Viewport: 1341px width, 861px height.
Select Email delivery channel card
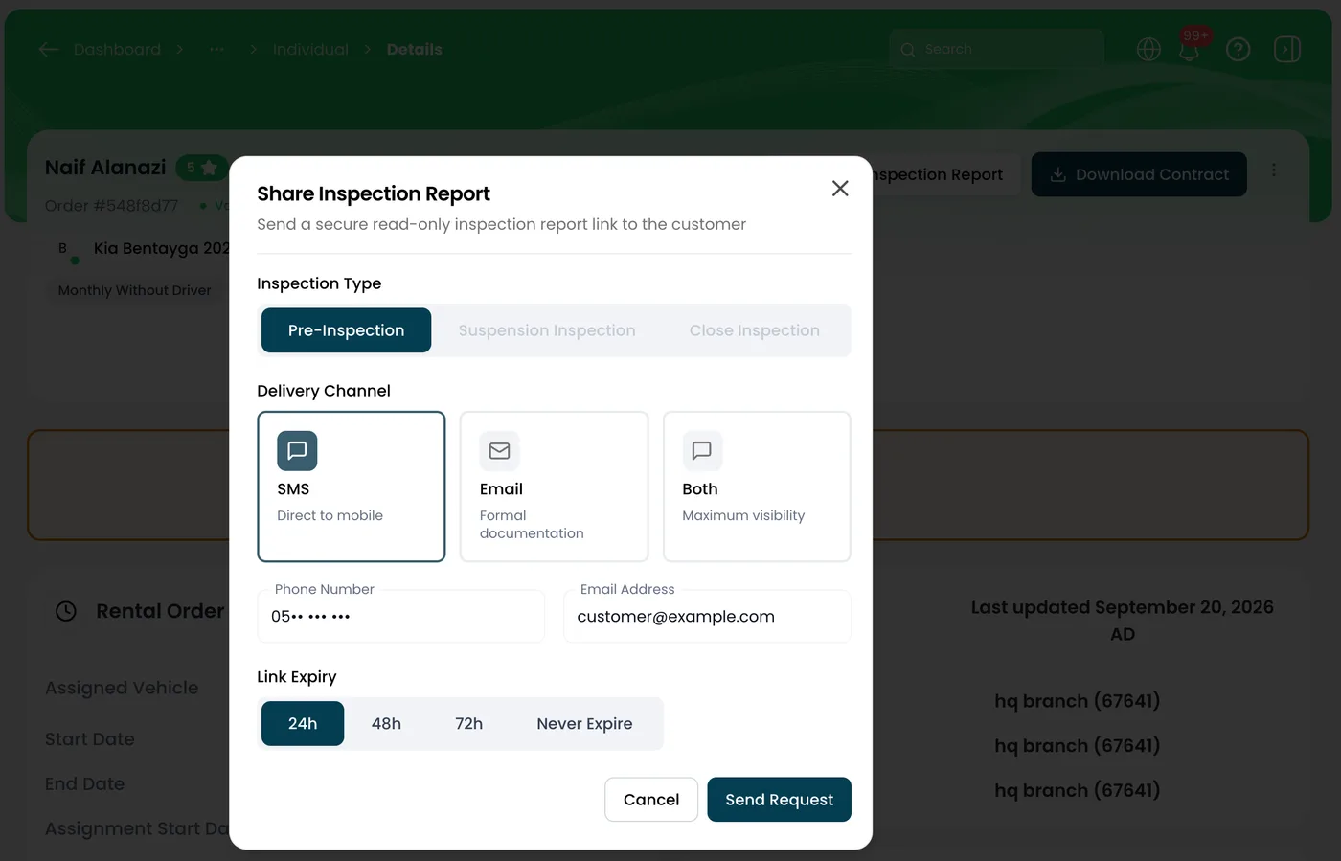555,487
